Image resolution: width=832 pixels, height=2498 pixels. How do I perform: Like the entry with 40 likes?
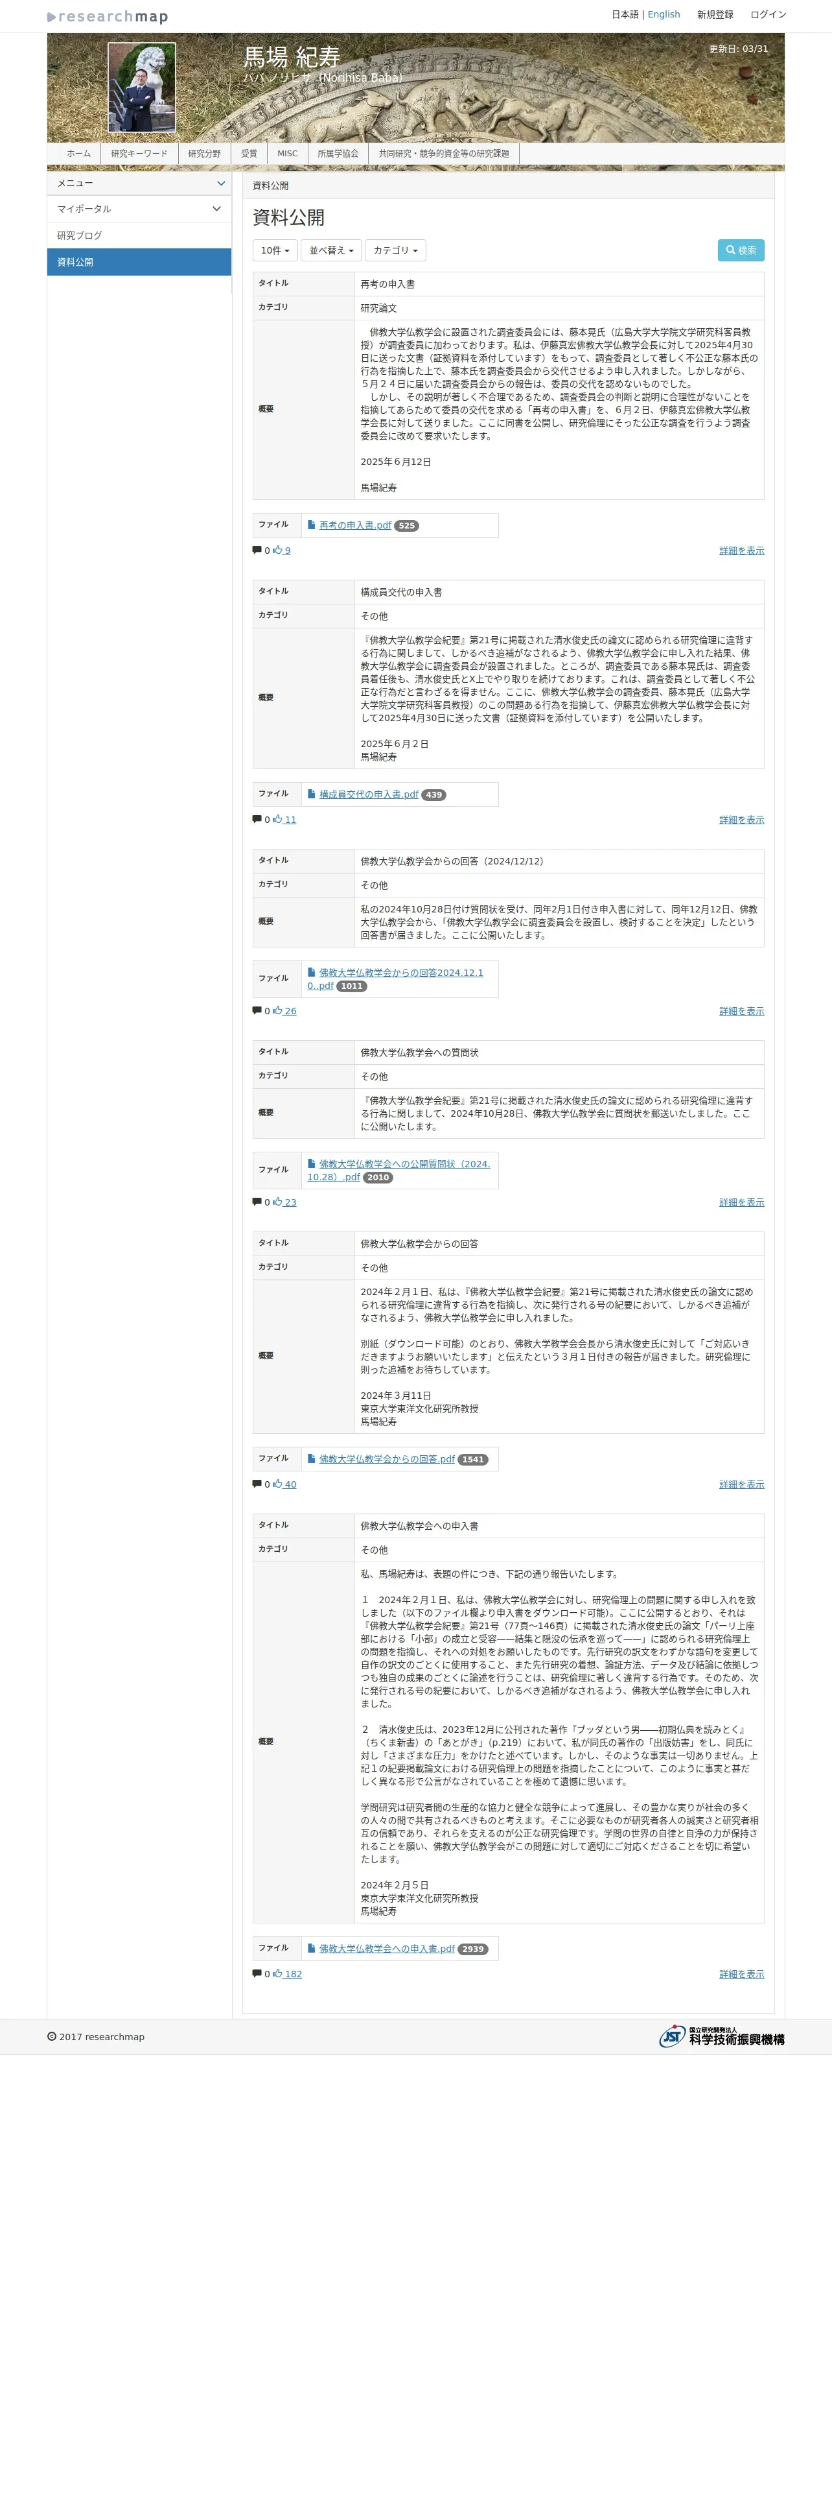tap(284, 1484)
